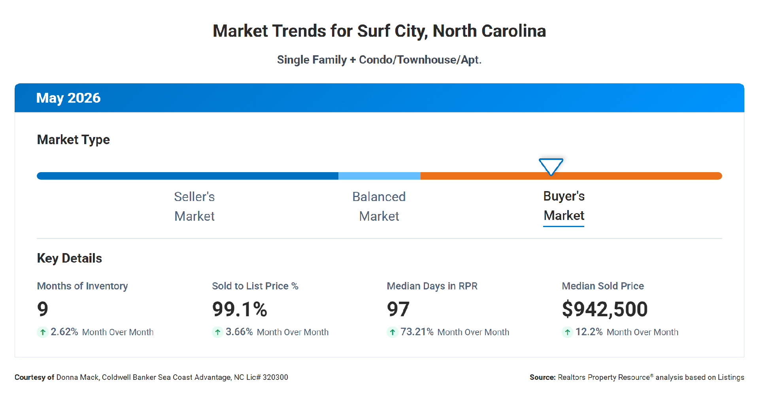759x398 pixels.
Task: Click the green up arrow beside 2.62%
Action: click(43, 332)
